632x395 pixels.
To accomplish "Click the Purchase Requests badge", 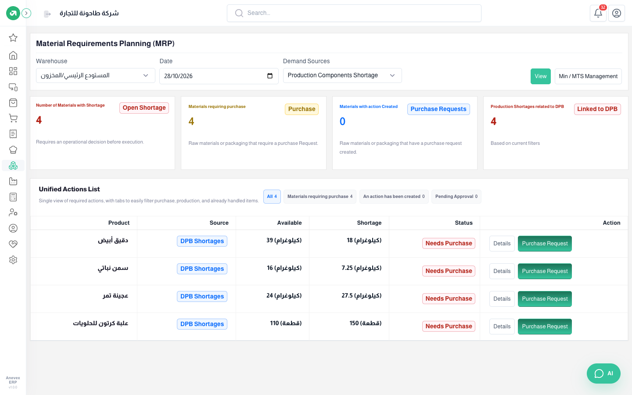I will tap(438, 109).
